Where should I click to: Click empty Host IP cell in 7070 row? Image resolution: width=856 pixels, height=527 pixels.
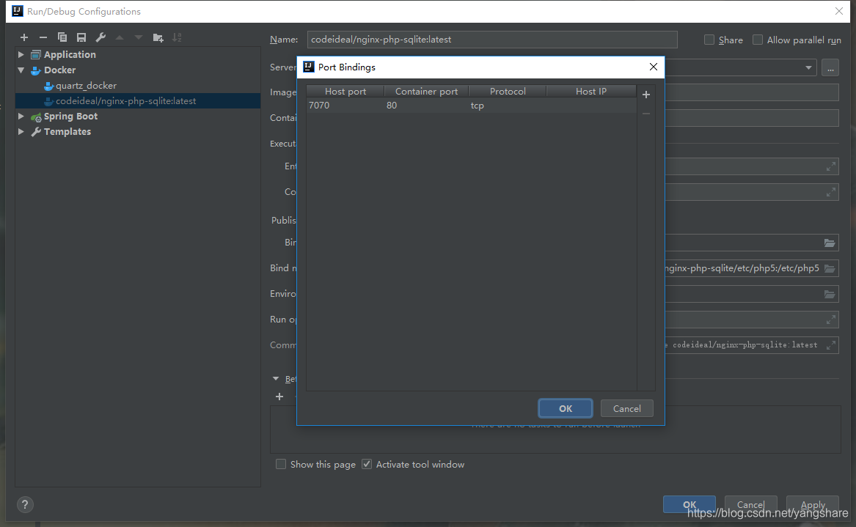pyautogui.click(x=591, y=106)
